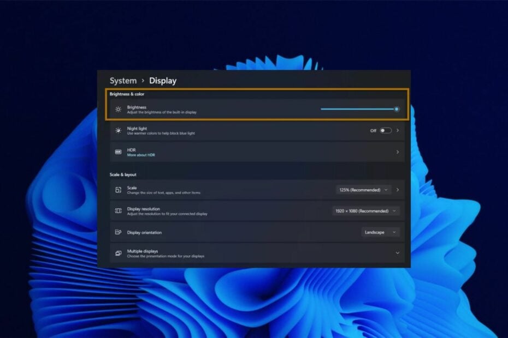Click the Night light moon icon
The width and height of the screenshot is (508, 338).
point(118,130)
